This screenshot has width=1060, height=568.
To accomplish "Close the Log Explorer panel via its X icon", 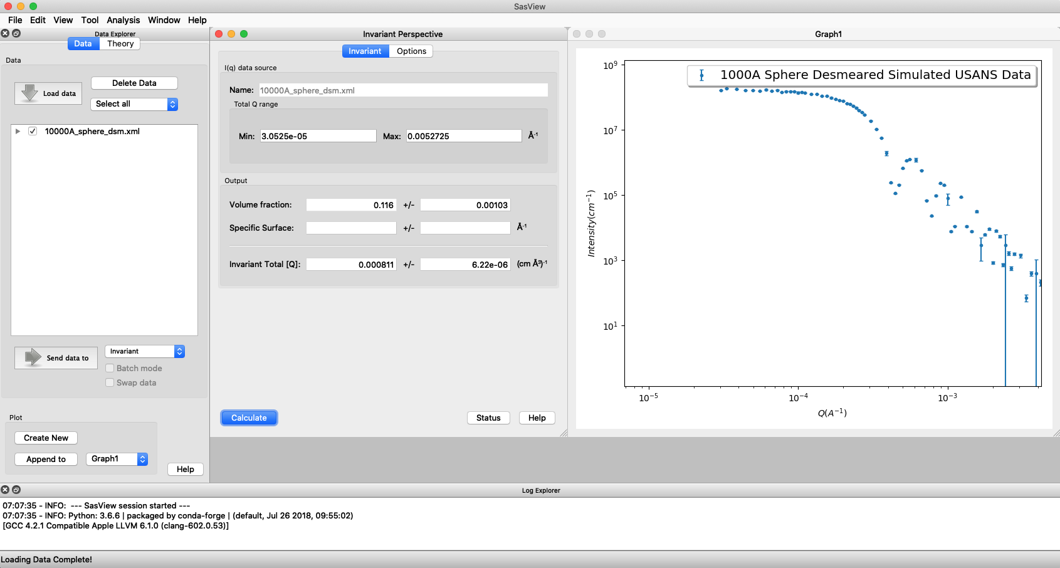I will 5,490.
